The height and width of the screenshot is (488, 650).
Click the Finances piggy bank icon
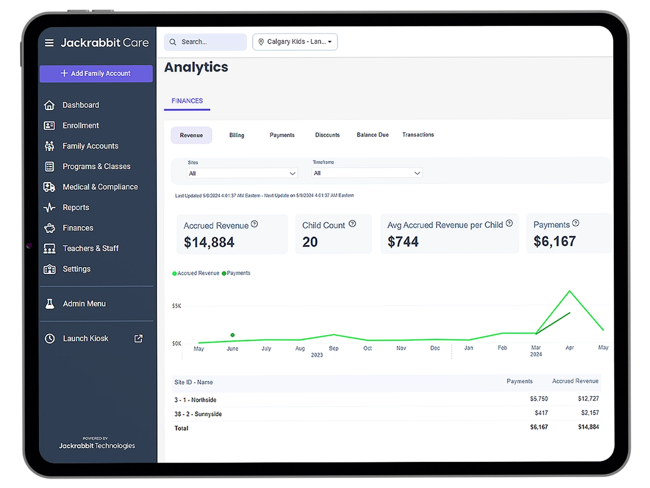[49, 228]
